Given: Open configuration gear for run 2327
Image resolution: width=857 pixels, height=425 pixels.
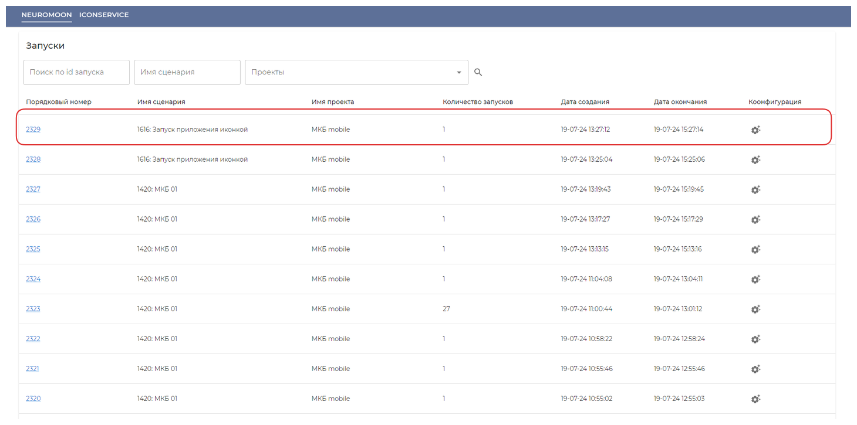Looking at the screenshot, I should [755, 189].
